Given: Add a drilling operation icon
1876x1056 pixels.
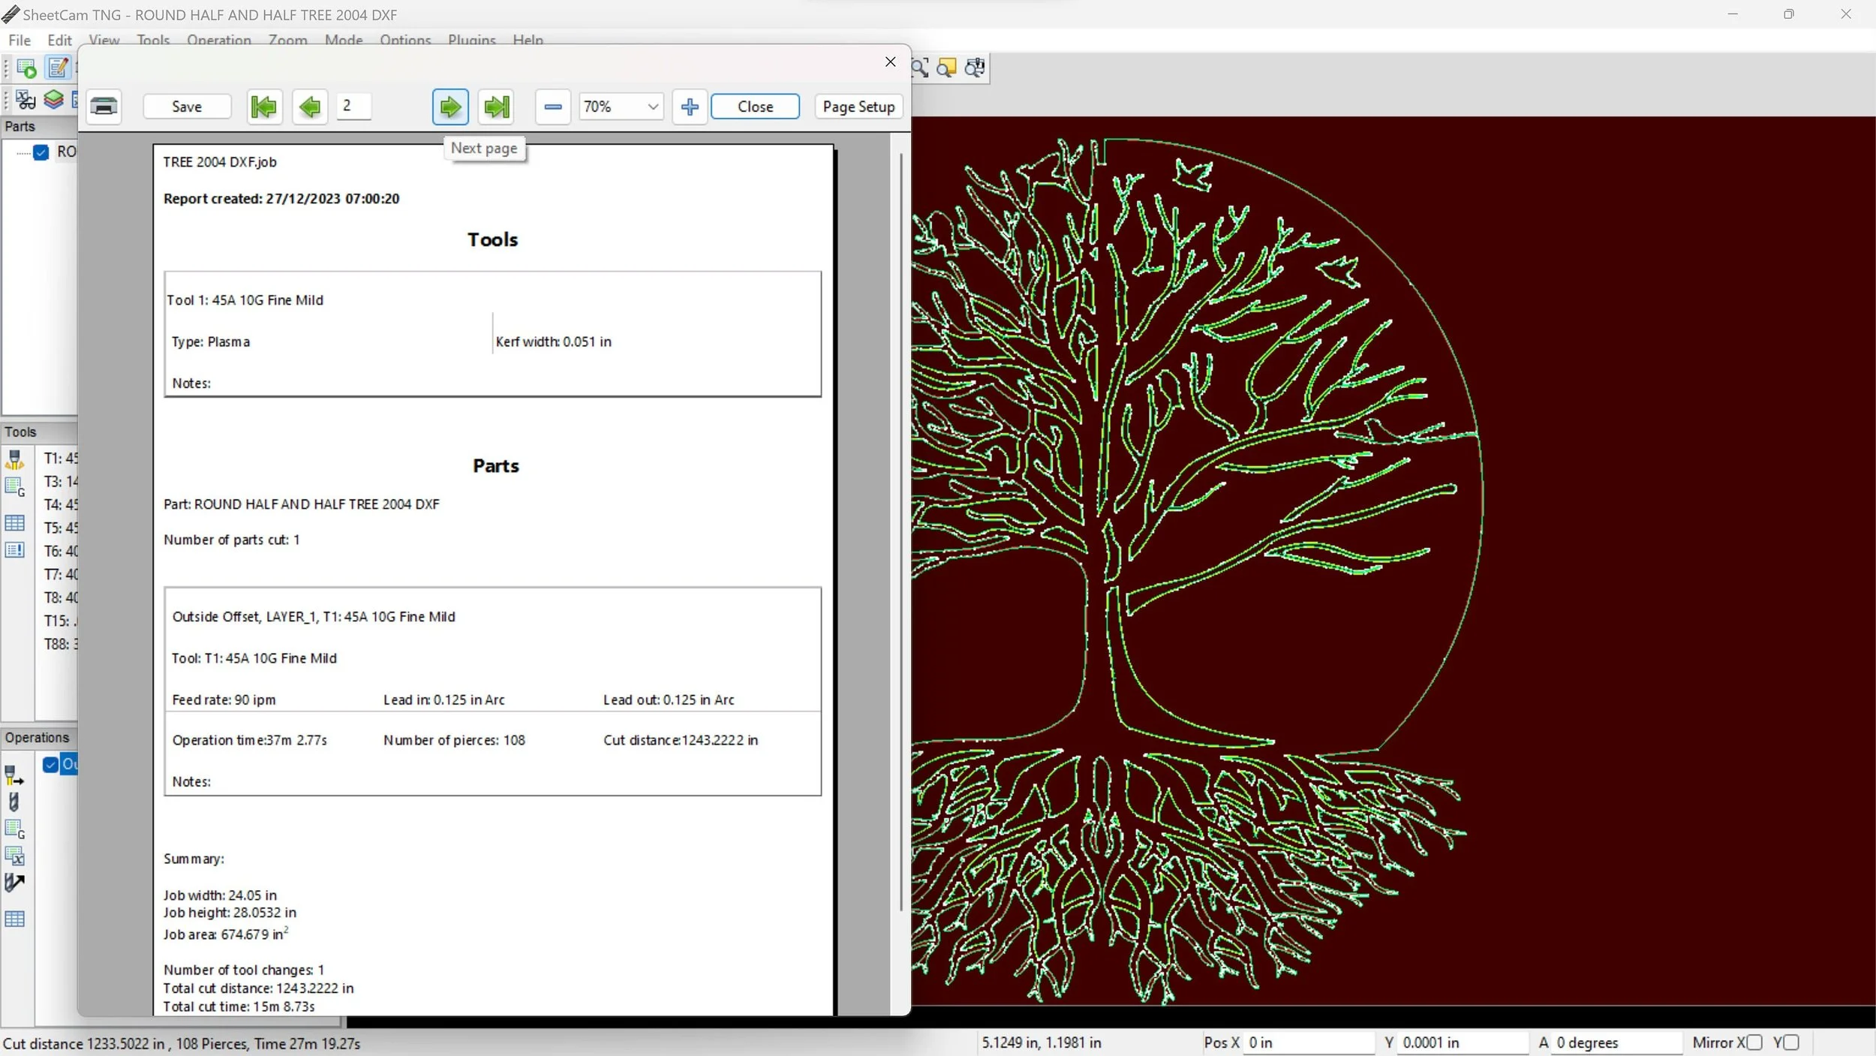Looking at the screenshot, I should tap(14, 802).
